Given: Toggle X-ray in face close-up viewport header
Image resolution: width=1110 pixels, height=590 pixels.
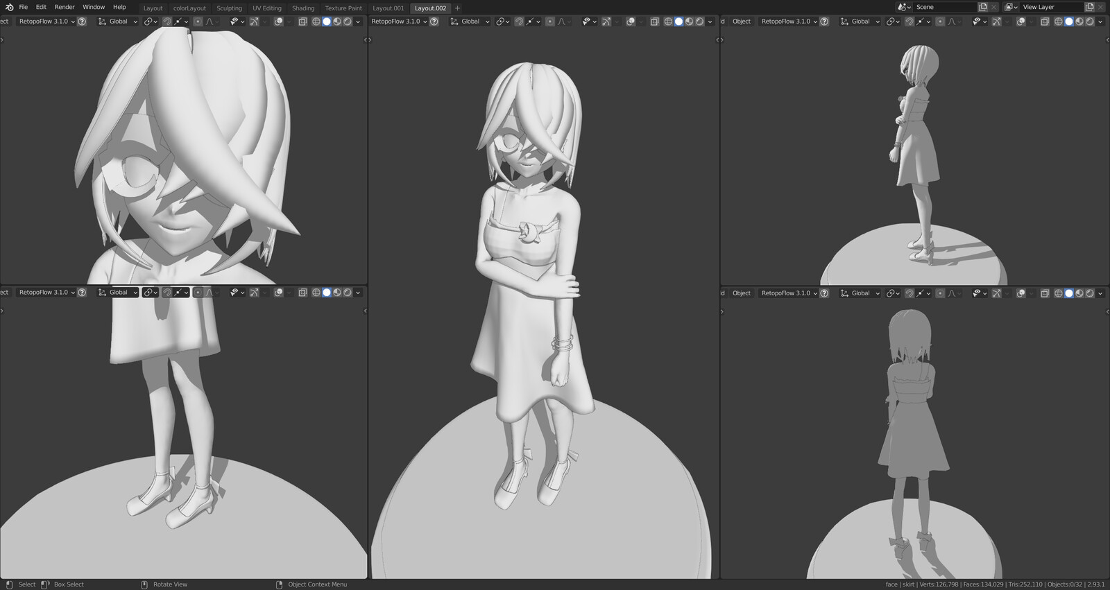Looking at the screenshot, I should coord(302,21).
